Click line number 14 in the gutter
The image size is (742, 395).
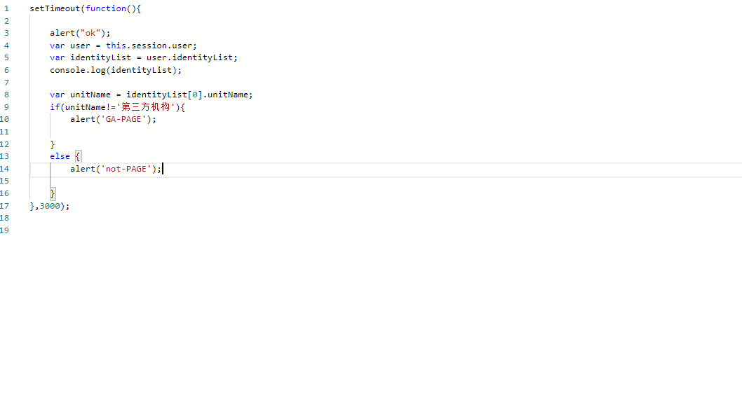[x=5, y=169]
